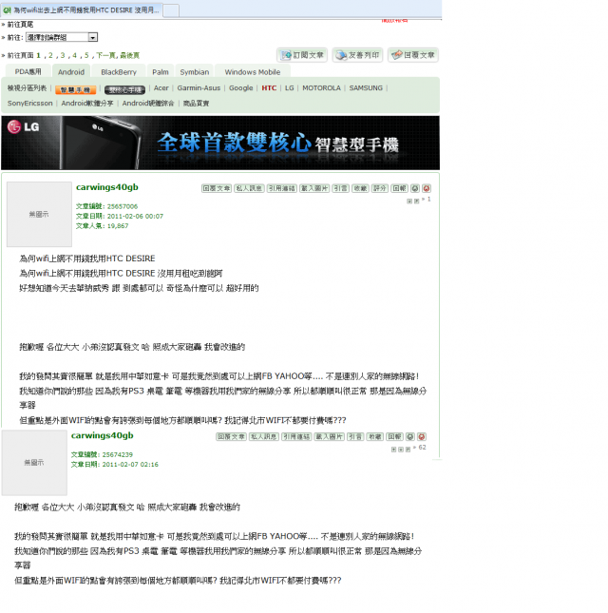Click the 最後頁 last page link
Screen dimensions: 608x613
130,55
